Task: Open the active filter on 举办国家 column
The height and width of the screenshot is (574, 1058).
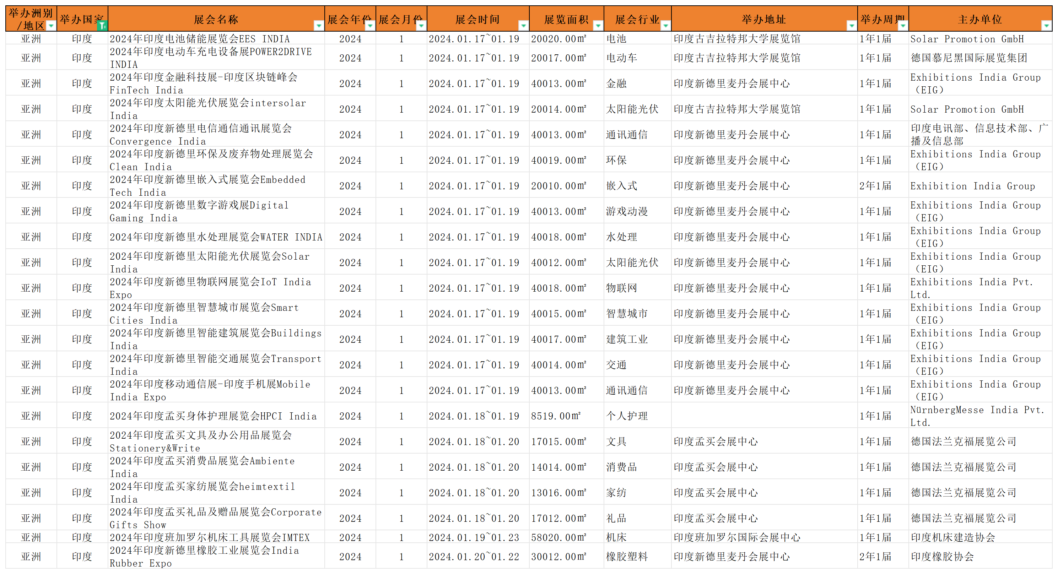Action: click(x=102, y=26)
